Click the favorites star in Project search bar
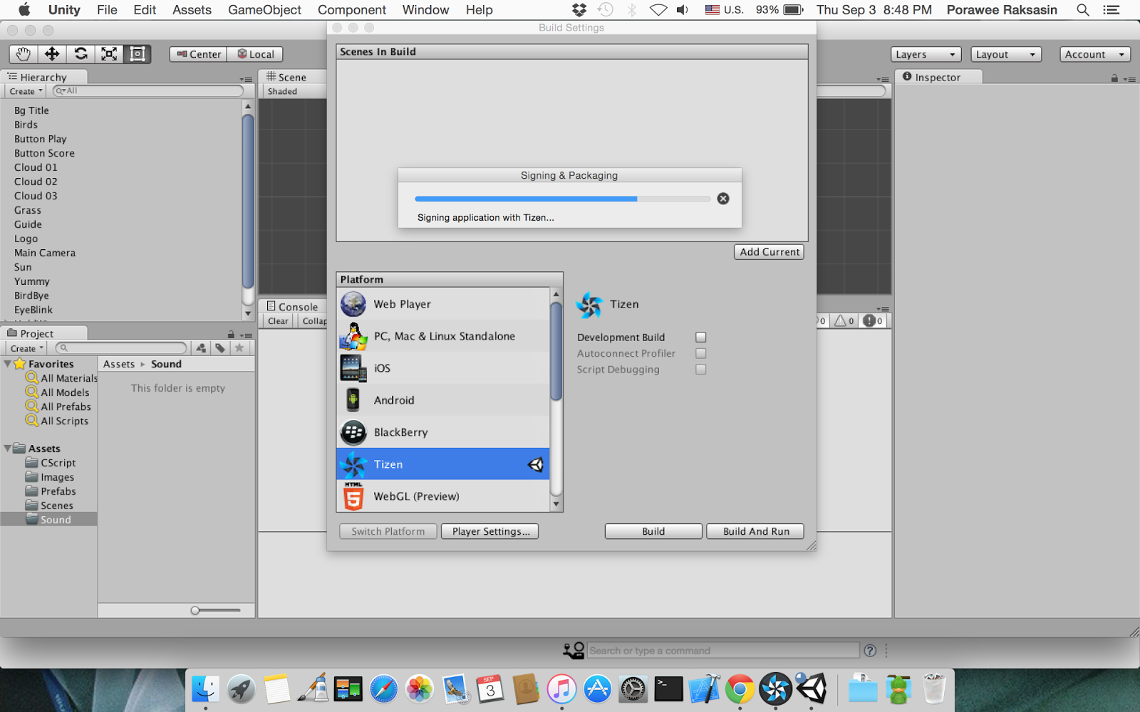 pos(239,348)
